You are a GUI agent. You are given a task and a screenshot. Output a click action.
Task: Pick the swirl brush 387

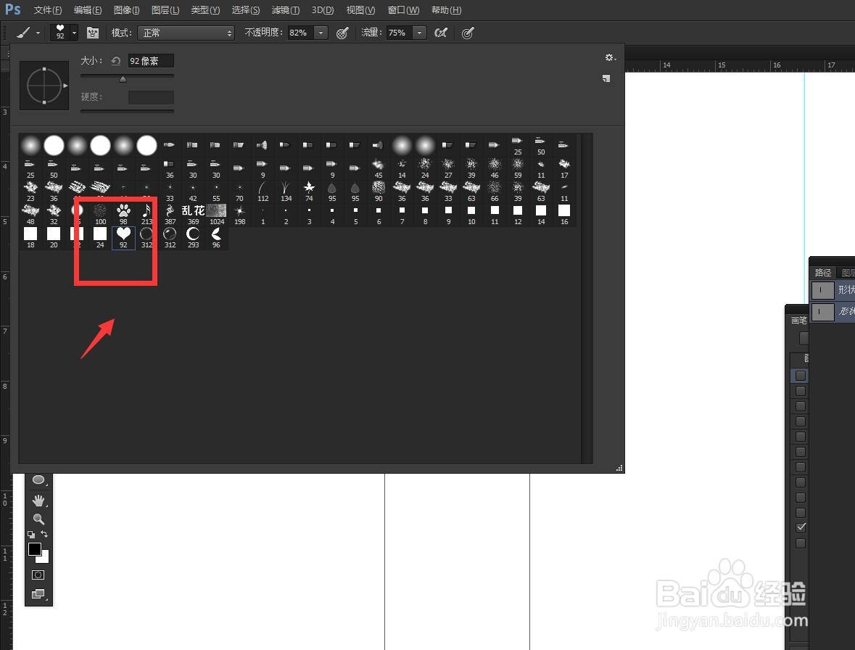pyautogui.click(x=170, y=214)
